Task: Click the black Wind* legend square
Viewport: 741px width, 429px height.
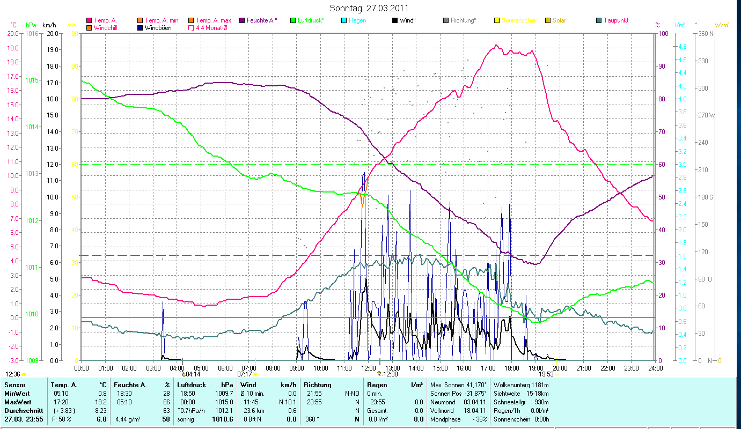Action: (395, 20)
